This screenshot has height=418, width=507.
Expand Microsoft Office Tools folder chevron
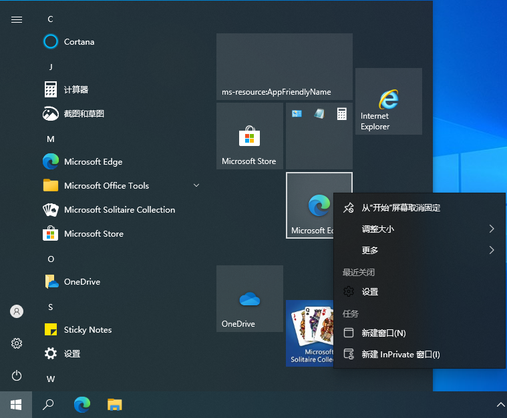tap(196, 185)
